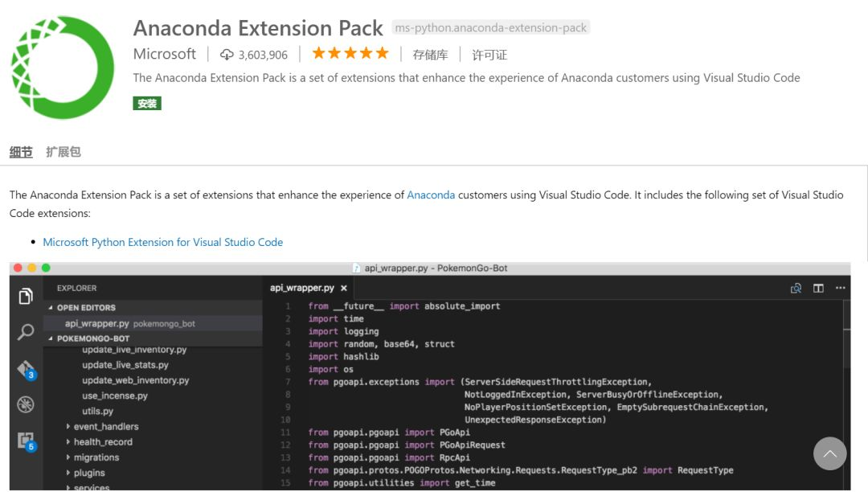Open Source Control icon with badge 3

pos(26,369)
